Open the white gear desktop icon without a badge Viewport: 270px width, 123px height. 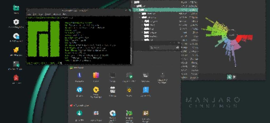[16, 22]
